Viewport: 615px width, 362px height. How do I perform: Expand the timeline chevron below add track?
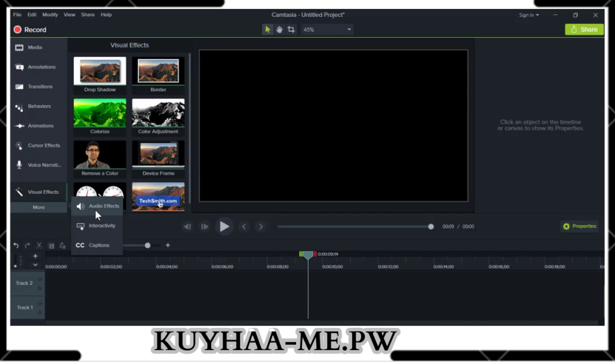[x=35, y=265]
